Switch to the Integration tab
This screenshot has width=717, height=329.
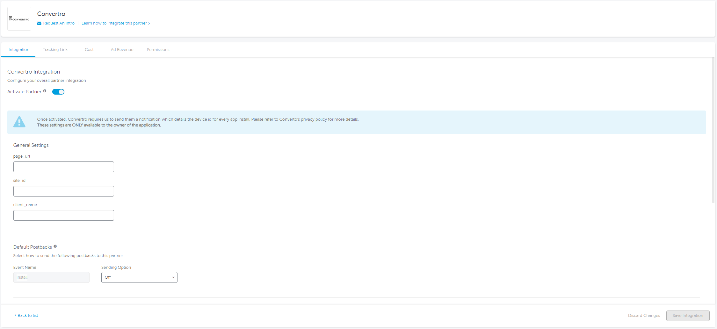pyautogui.click(x=19, y=50)
